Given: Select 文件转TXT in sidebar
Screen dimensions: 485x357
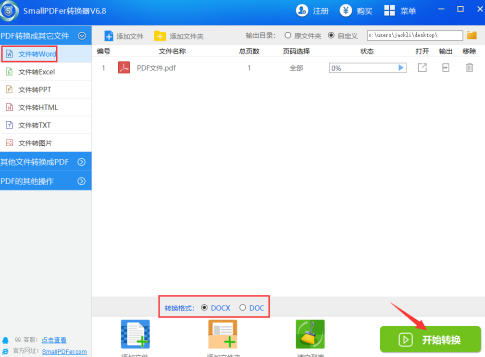Looking at the screenshot, I should click(46, 125).
